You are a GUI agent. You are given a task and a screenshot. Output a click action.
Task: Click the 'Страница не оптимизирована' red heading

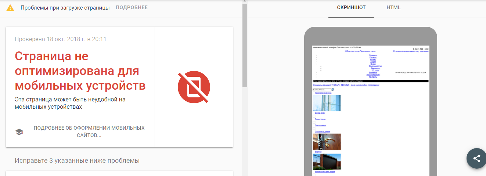tap(80, 71)
